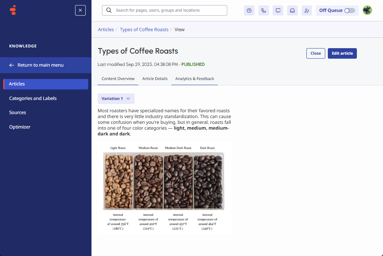Click the Edit article button
The width and height of the screenshot is (383, 256).
pyautogui.click(x=342, y=53)
